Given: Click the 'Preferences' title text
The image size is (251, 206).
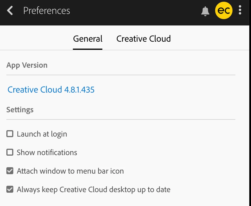Looking at the screenshot, I should pyautogui.click(x=47, y=11).
